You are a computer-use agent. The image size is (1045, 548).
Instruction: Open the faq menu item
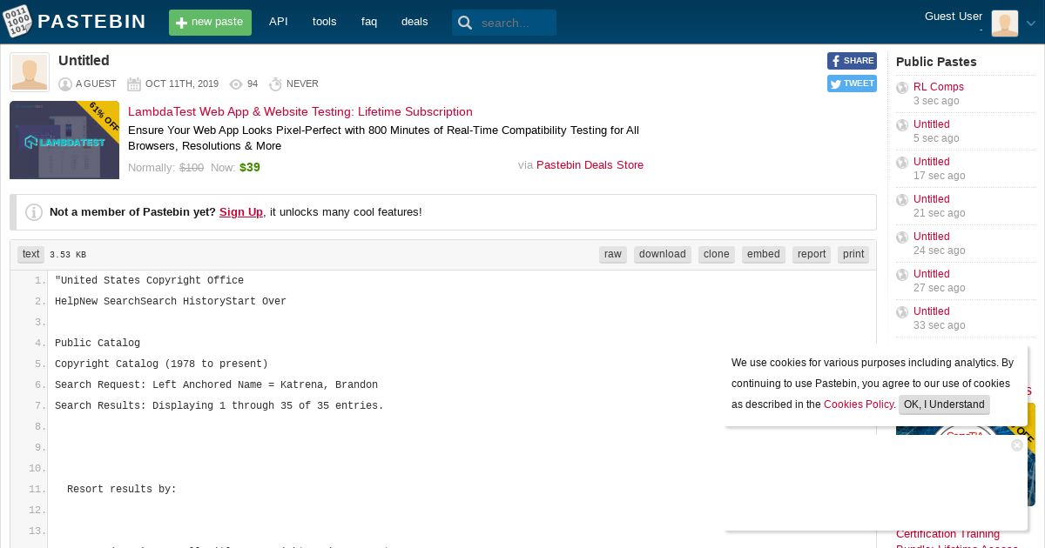click(369, 22)
